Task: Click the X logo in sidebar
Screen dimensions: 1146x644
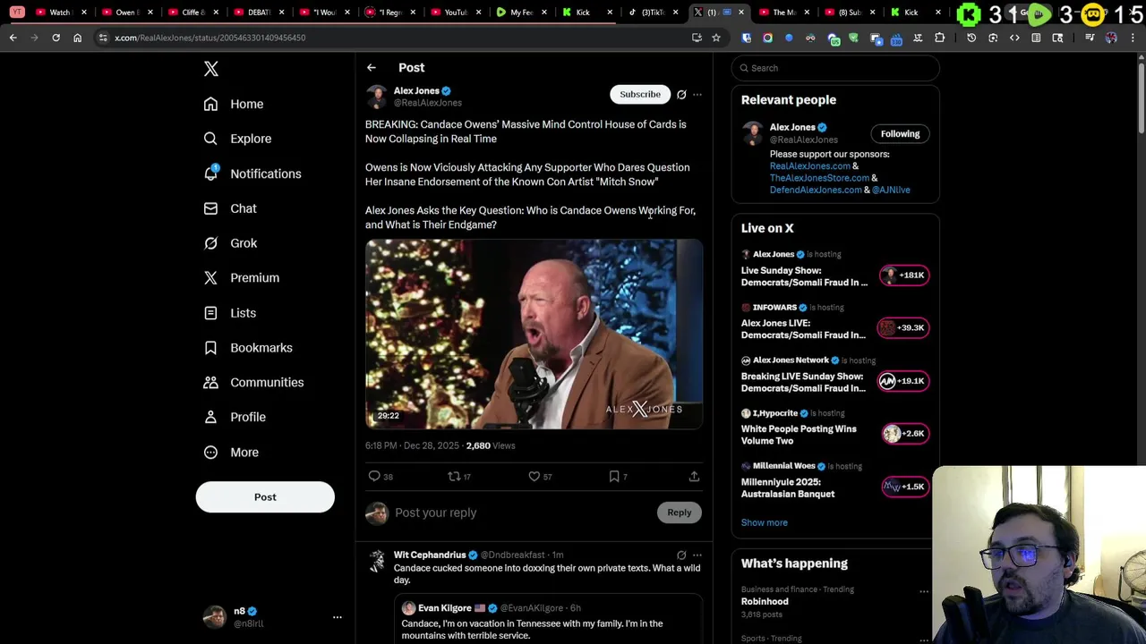Action: click(x=211, y=69)
